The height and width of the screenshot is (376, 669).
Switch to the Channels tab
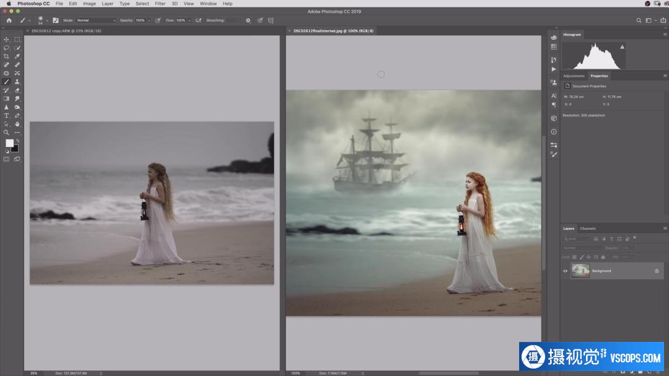click(x=587, y=229)
